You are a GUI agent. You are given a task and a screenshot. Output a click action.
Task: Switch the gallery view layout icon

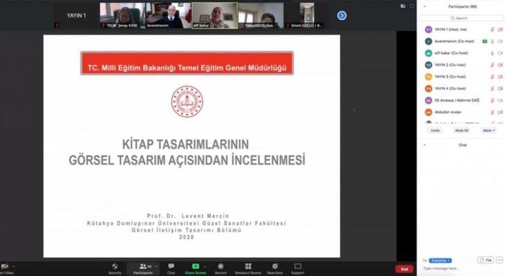coord(403,6)
